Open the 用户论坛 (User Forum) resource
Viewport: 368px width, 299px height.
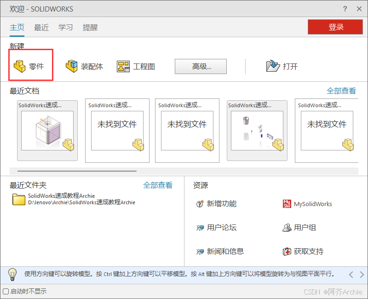216,227
